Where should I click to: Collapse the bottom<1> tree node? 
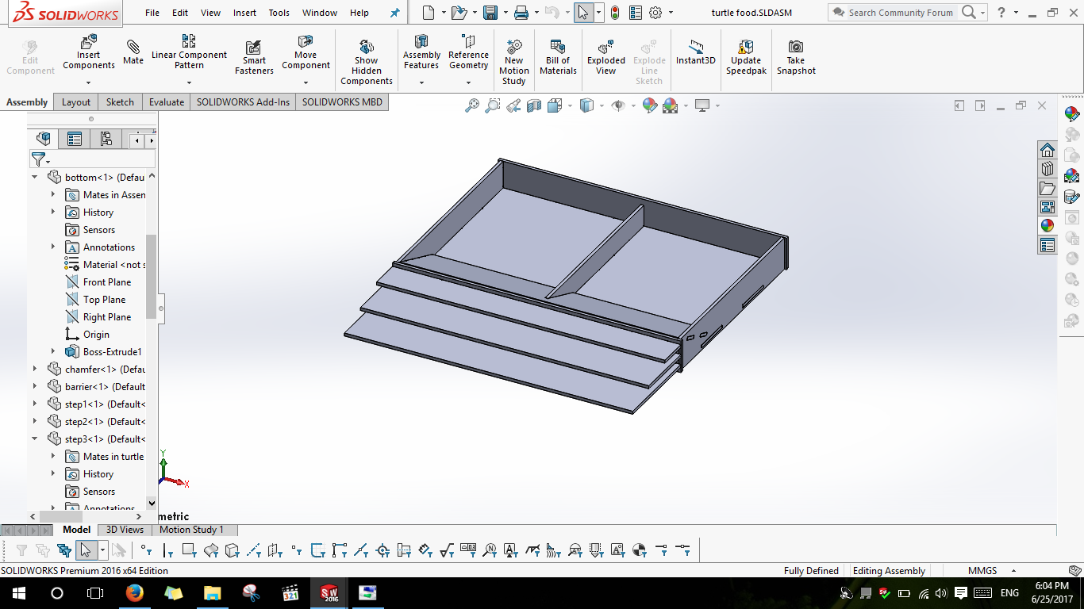point(35,177)
